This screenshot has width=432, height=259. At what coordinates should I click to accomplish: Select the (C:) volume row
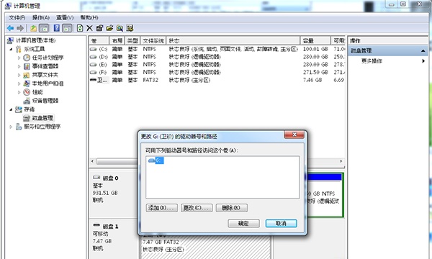(217, 49)
